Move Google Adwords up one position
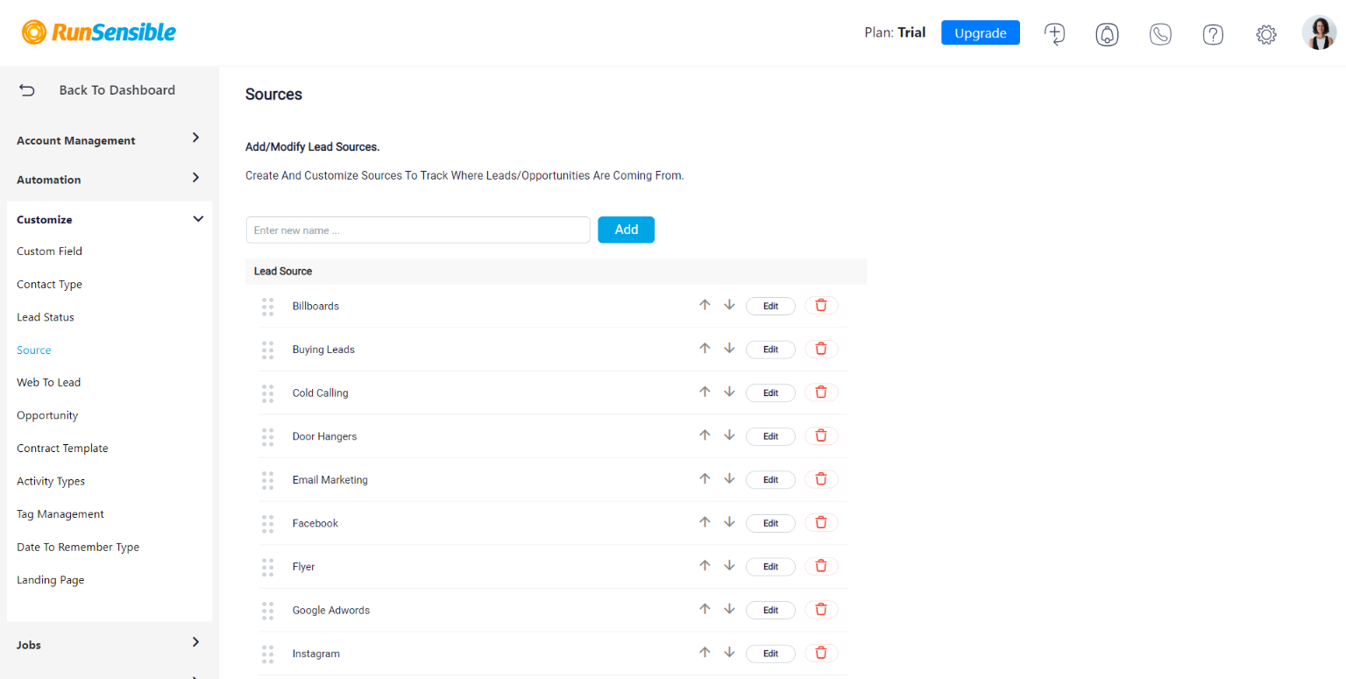Viewport: 1346px width, 679px height. [705, 609]
